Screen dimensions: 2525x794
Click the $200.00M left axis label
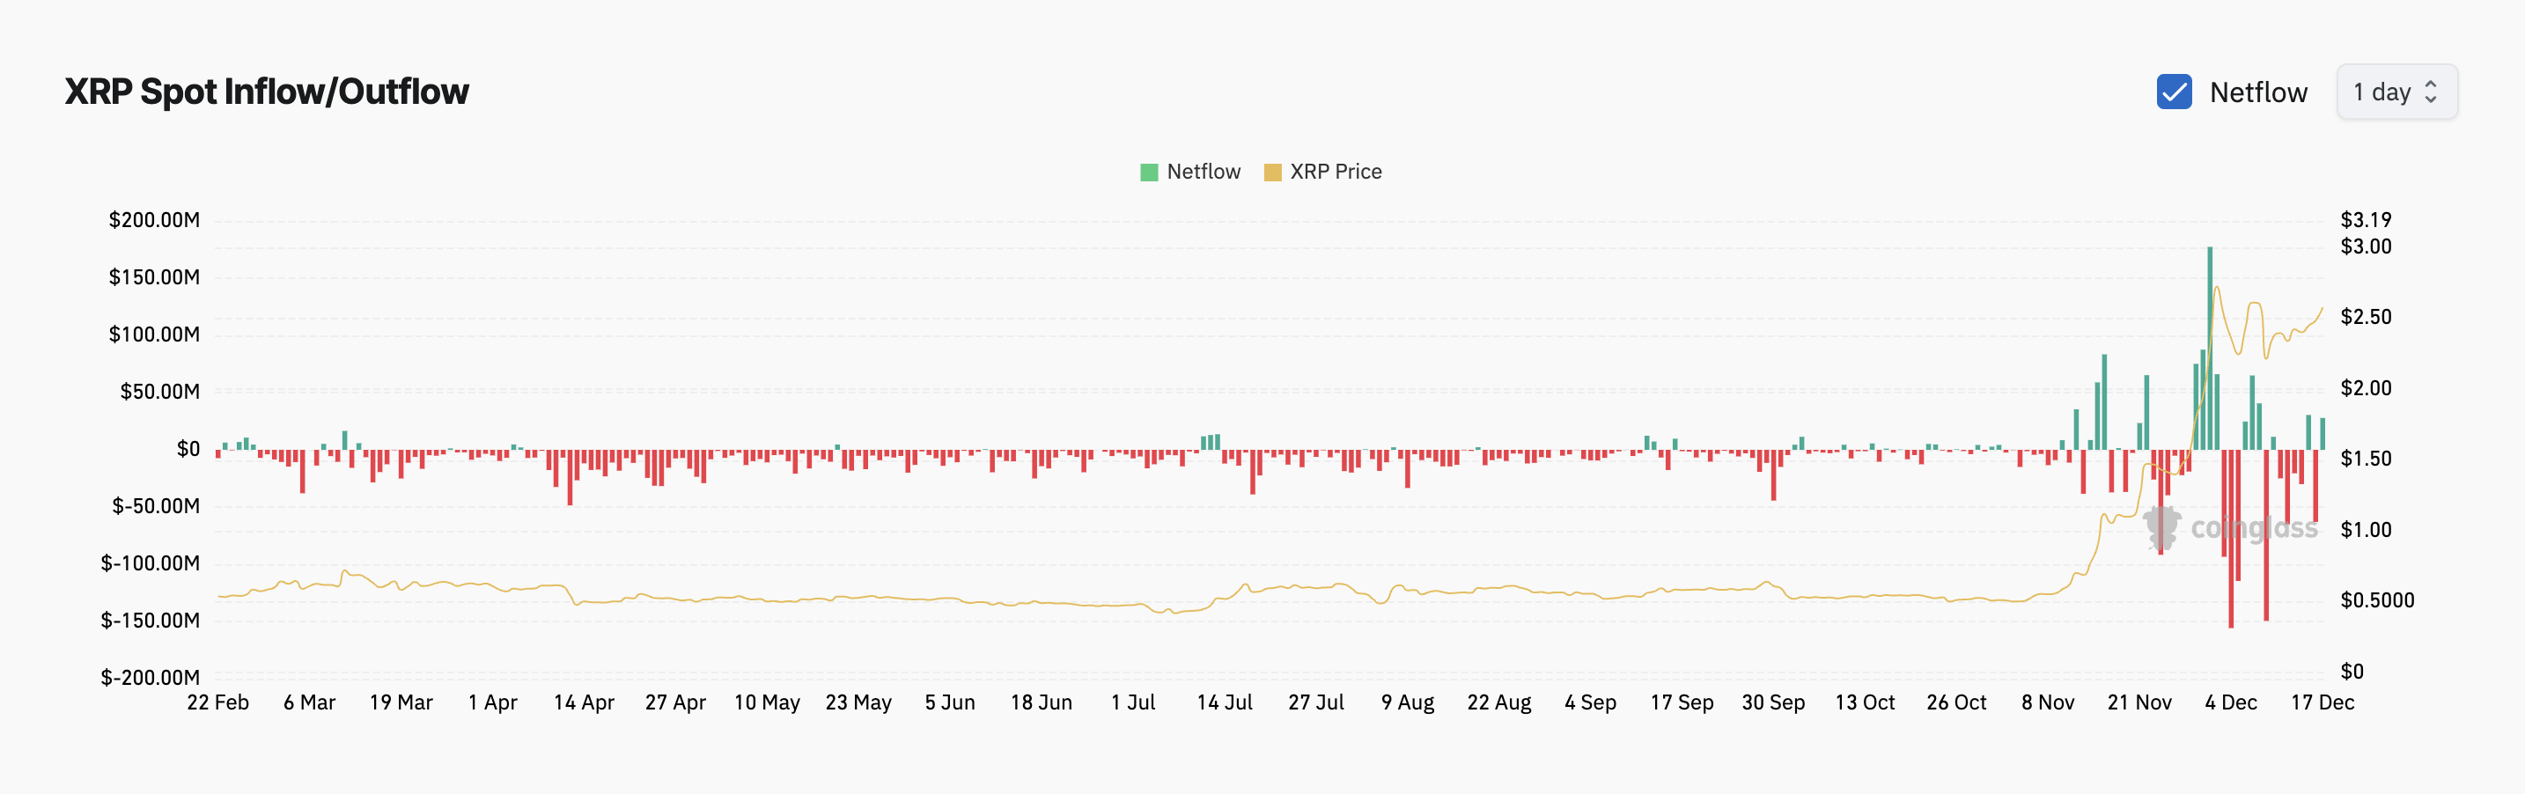coord(154,219)
